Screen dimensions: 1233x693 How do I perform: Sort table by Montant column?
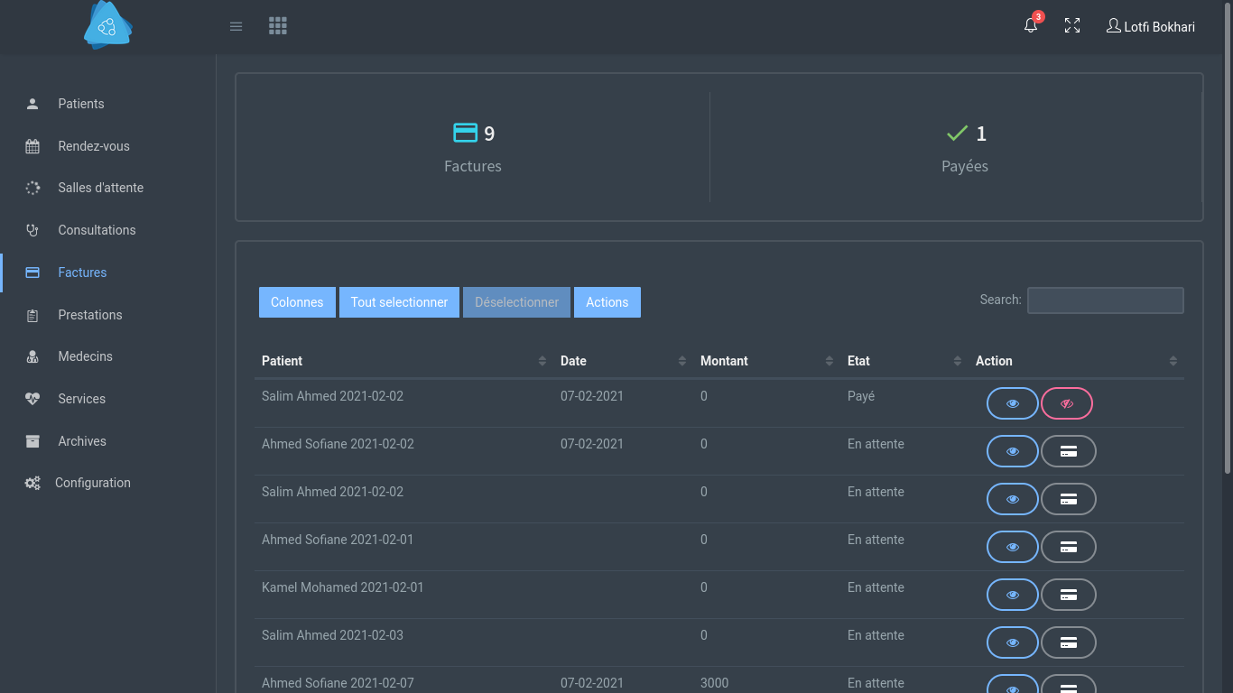tap(766, 361)
